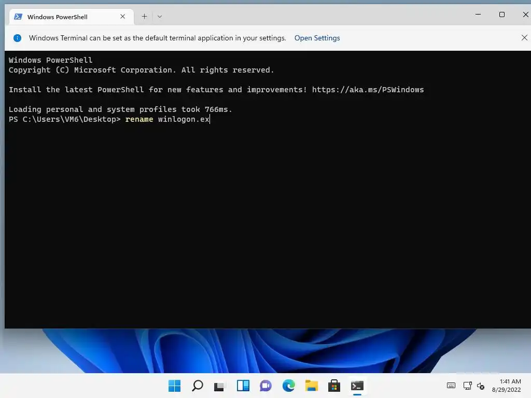Image resolution: width=531 pixels, height=398 pixels.
Task: Open the clock showing 1:41 AM
Action: pos(507,386)
